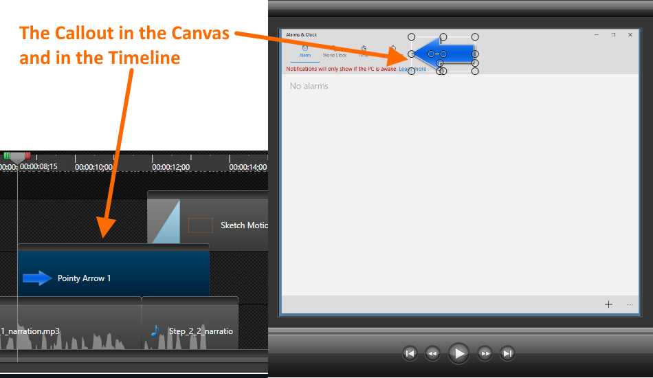The height and width of the screenshot is (378, 653).
Task: Open the three-dots more menu in Alarms & Clock
Action: coord(630,304)
